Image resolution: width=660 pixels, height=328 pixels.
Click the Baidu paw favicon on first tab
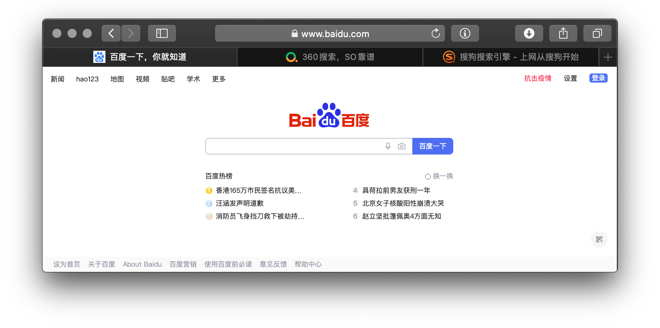coord(99,57)
